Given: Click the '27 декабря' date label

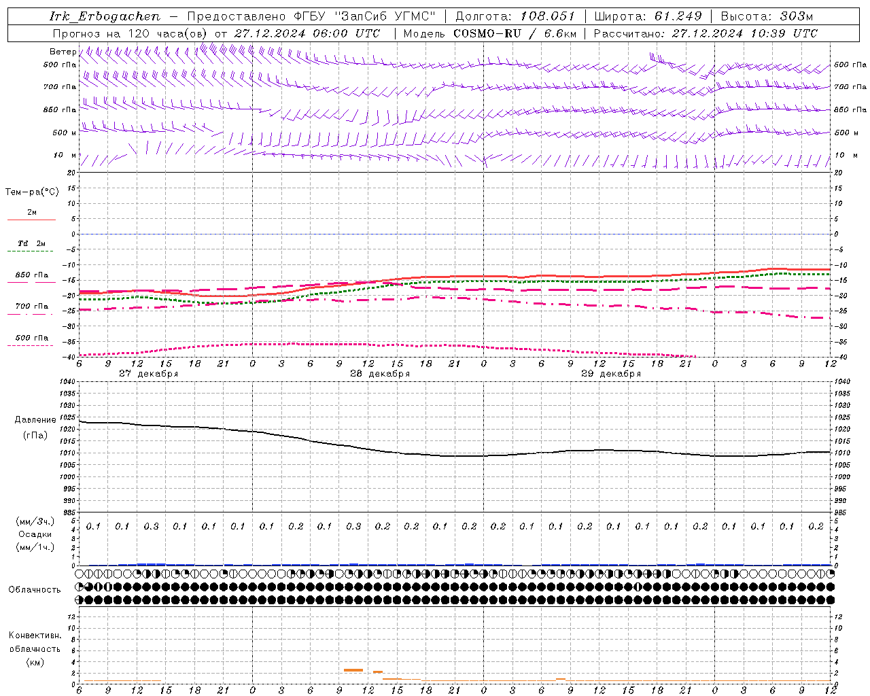Looking at the screenshot, I should (148, 374).
